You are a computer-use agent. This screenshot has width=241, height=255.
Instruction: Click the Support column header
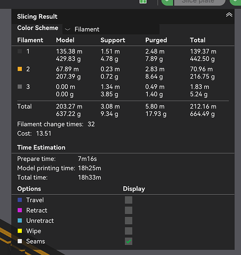[x=113, y=40]
